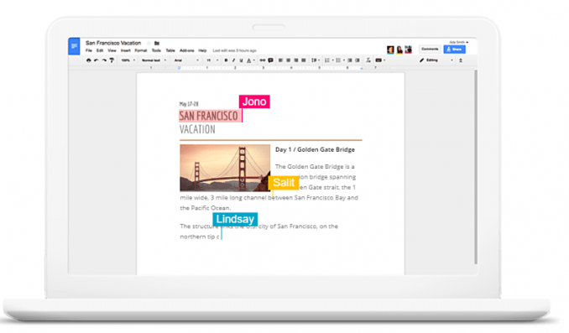The height and width of the screenshot is (333, 569).
Task: Apply right alignment
Action: coord(296,60)
